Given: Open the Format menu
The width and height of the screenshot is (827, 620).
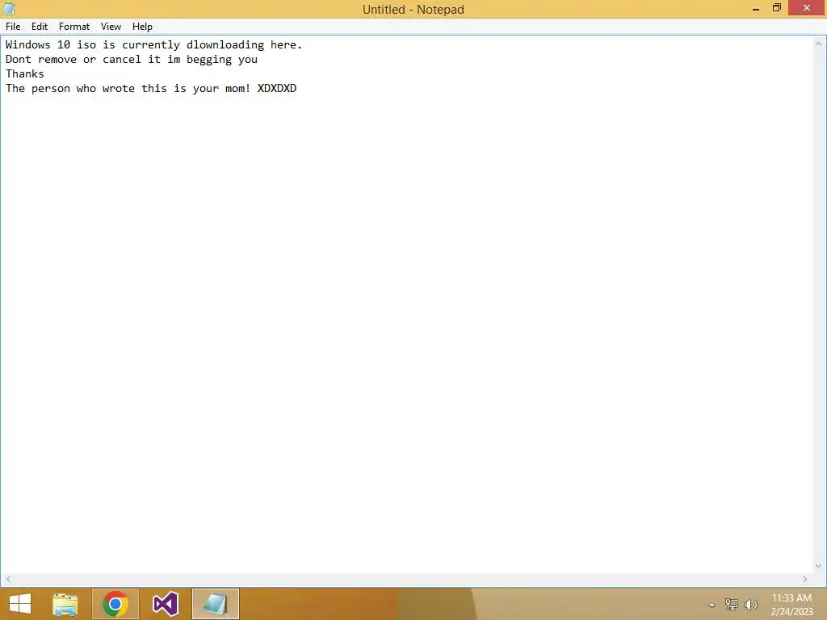Looking at the screenshot, I should pyautogui.click(x=73, y=27).
